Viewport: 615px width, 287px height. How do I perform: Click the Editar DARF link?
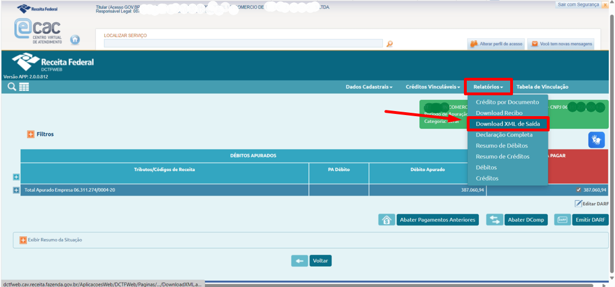pyautogui.click(x=592, y=204)
